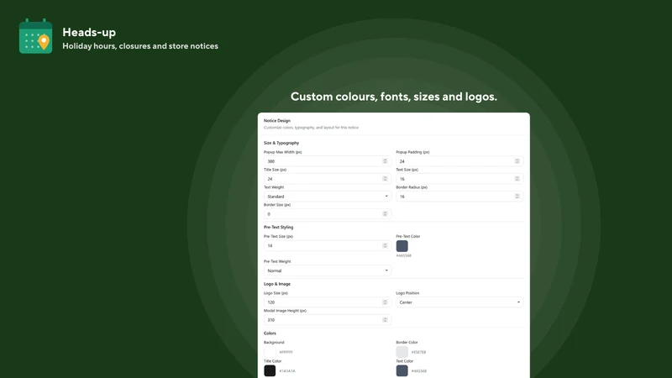Focus the Border Size input showing 0
Image resolution: width=672 pixels, height=378 pixels.
pyautogui.click(x=328, y=214)
